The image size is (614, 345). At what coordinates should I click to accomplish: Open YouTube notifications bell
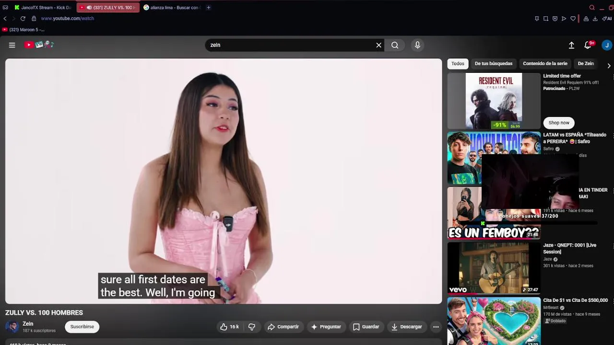[x=588, y=45]
